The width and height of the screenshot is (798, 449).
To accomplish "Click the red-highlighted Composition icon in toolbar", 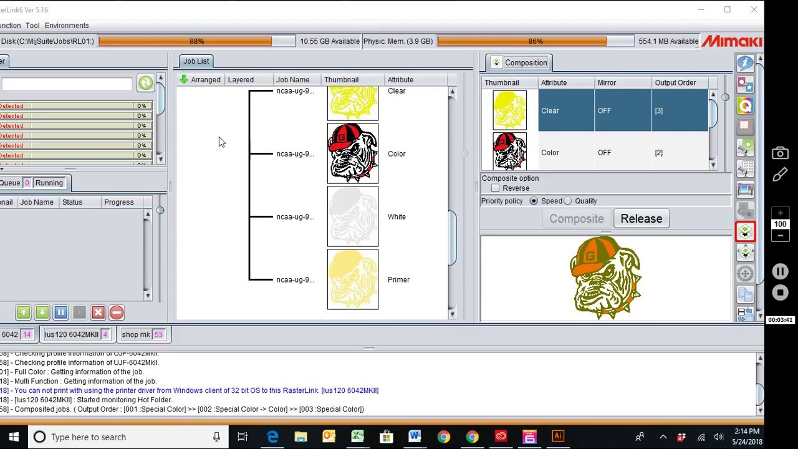I will (x=745, y=231).
